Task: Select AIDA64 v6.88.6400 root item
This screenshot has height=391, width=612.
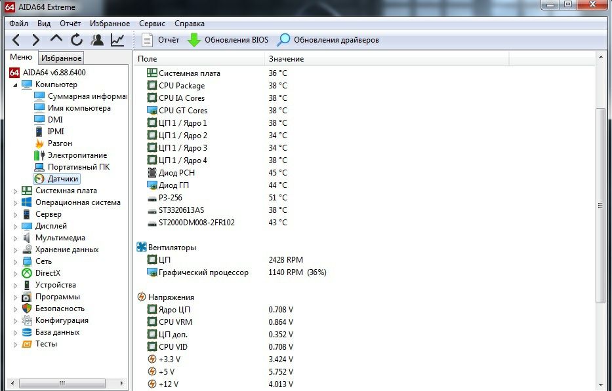Action: (x=47, y=73)
